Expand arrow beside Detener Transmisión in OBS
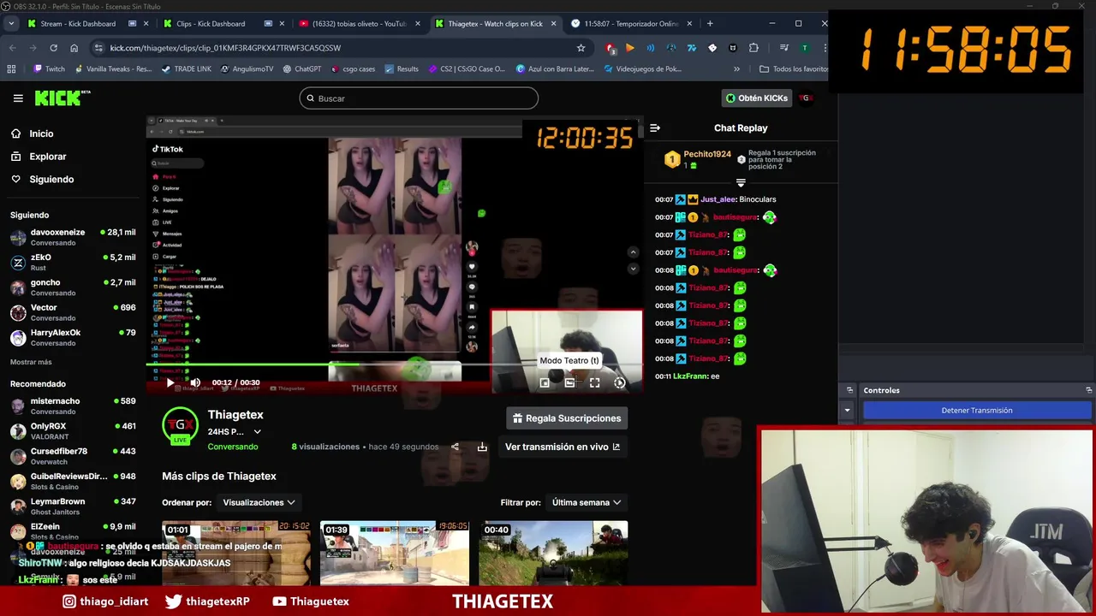The width and height of the screenshot is (1096, 616). point(848,411)
